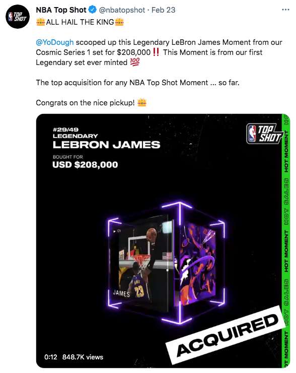Click the green HOT MOMENT side strip

tap(286, 241)
